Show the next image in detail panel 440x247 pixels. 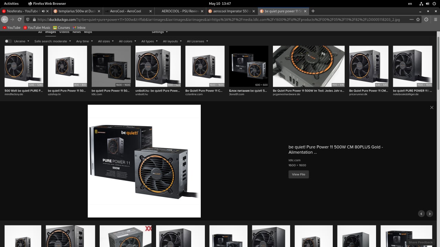tap(430, 214)
